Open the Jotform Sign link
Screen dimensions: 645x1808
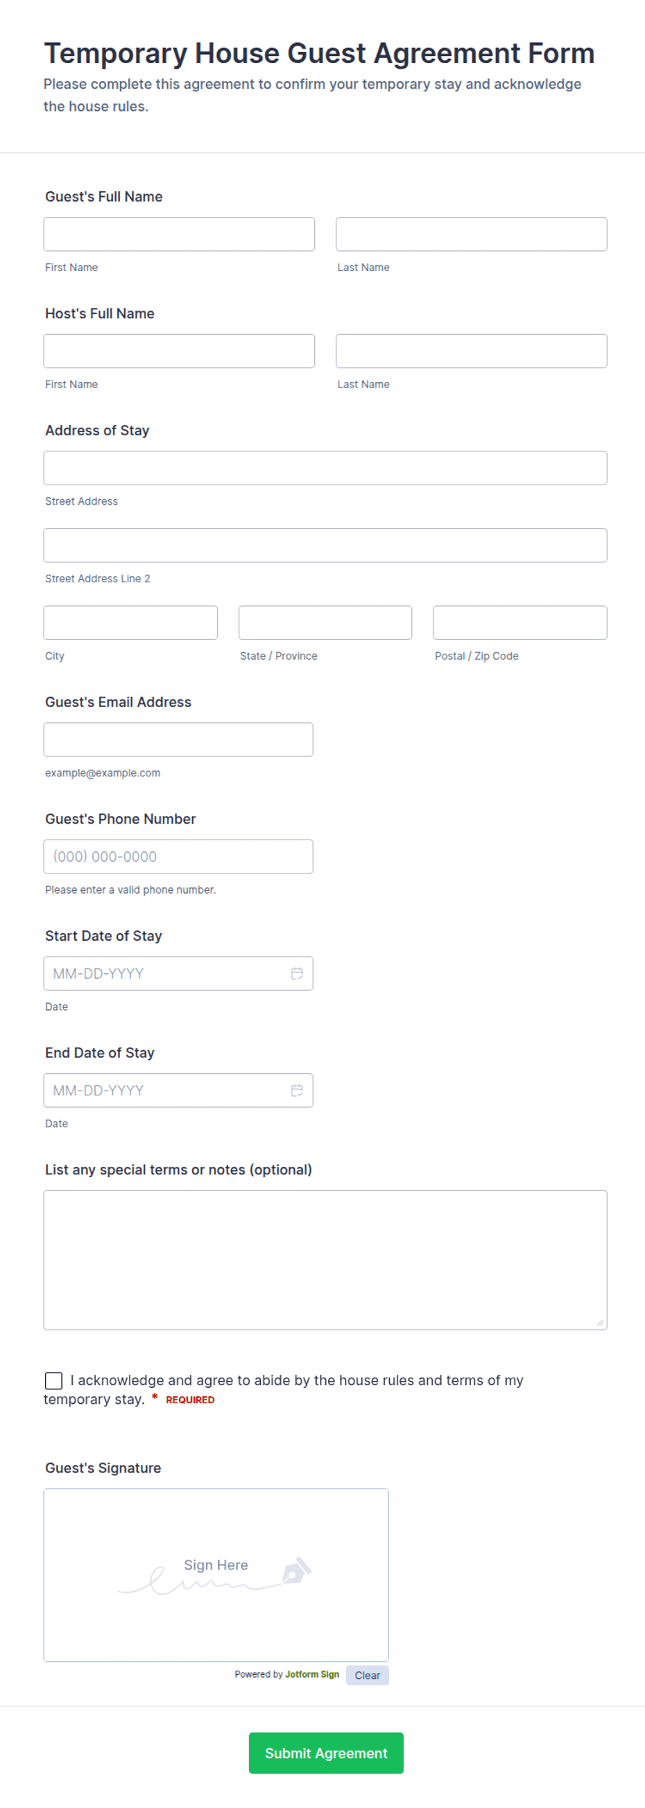311,1675
